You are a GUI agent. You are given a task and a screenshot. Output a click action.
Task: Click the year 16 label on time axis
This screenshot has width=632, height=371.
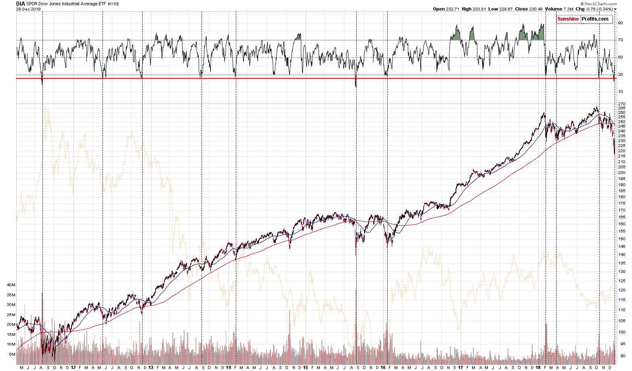click(383, 367)
